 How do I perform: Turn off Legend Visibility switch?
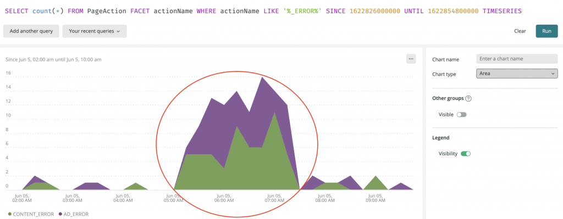[466, 154]
